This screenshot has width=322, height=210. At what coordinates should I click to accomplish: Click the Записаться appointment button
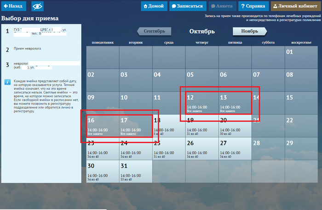tap(187, 6)
